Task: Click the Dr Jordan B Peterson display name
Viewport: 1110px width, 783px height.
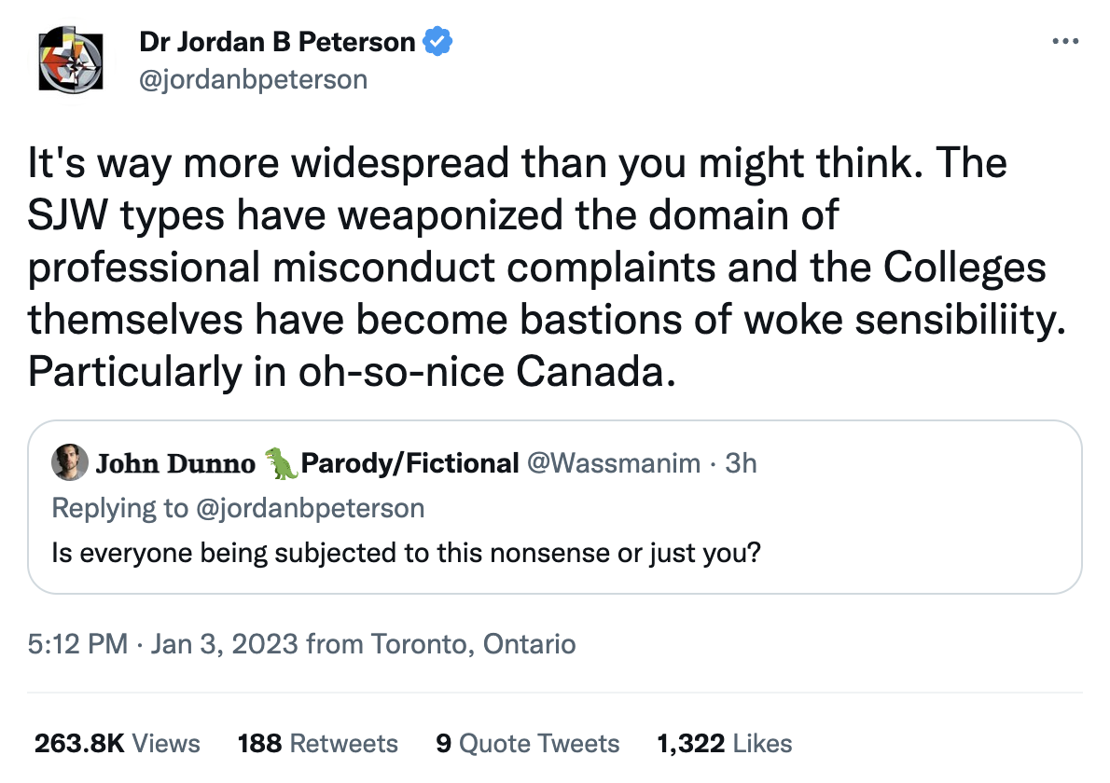Action: coord(277,42)
